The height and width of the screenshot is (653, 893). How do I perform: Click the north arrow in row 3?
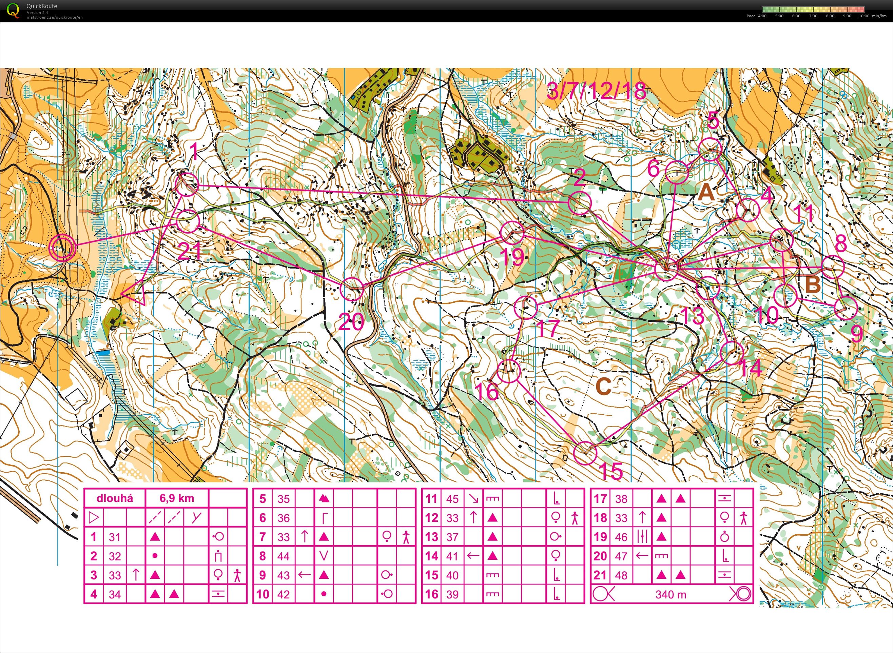(x=136, y=574)
